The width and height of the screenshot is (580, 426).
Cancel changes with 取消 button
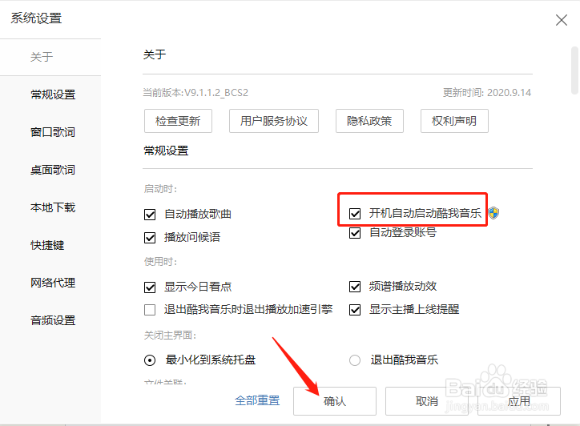point(427,401)
